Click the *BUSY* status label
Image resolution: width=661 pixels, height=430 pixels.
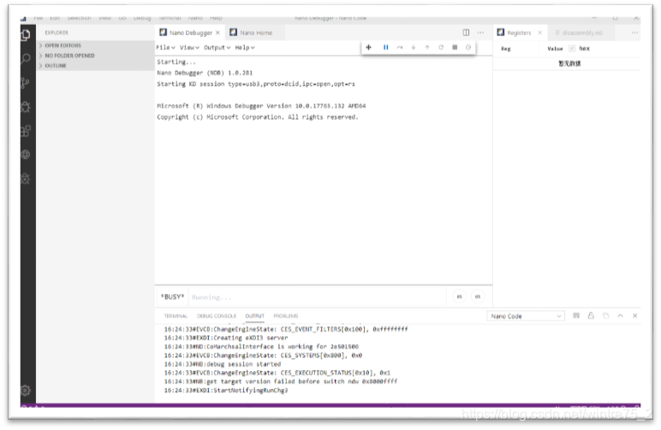(x=172, y=297)
